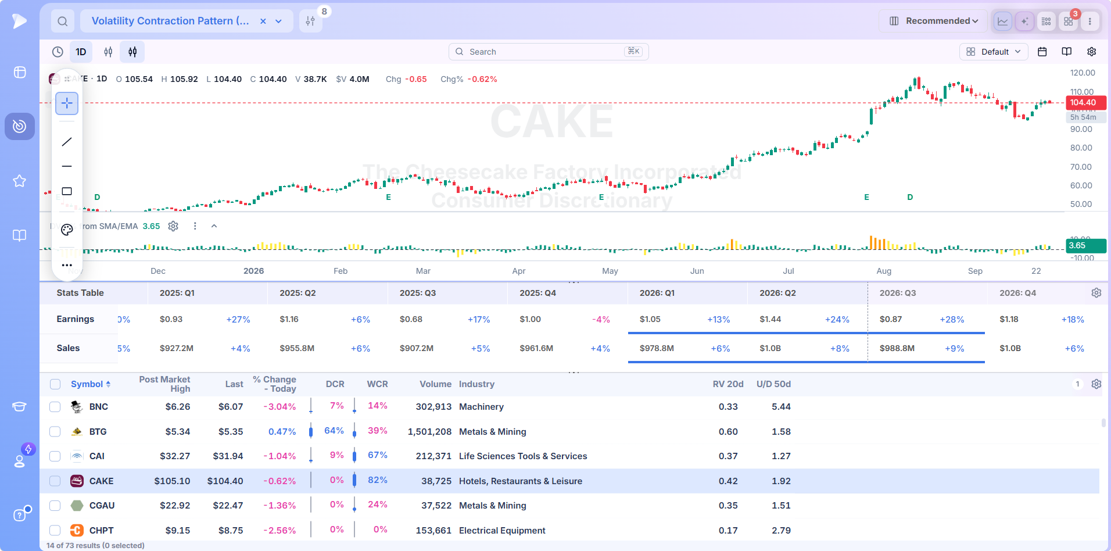The height and width of the screenshot is (551, 1111).
Task: Switch to bar chart style icon
Action: click(108, 52)
